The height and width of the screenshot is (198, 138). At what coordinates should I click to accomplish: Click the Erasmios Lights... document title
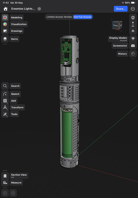point(23,9)
